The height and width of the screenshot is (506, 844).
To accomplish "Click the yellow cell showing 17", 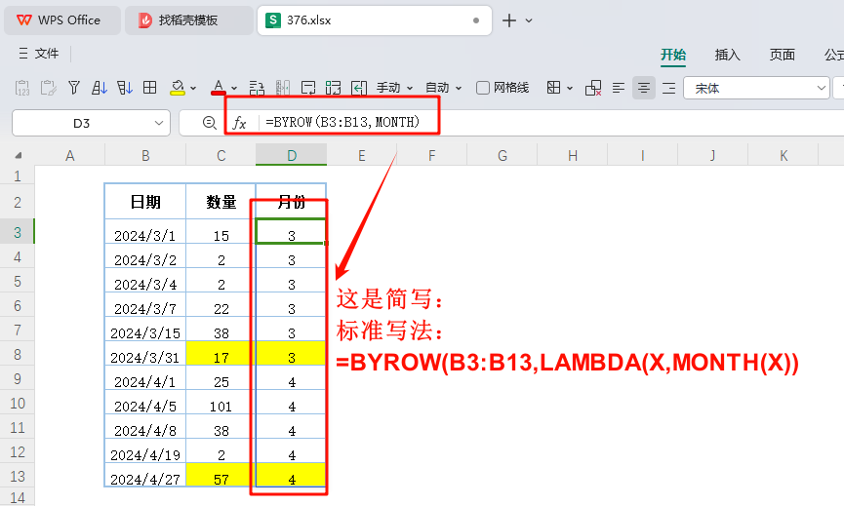I will 221,354.
